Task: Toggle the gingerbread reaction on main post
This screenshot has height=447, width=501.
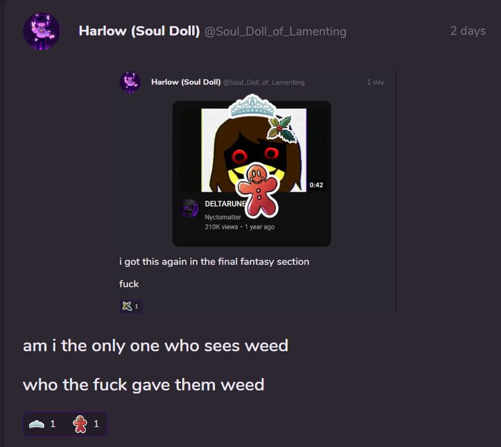Action: 86,424
